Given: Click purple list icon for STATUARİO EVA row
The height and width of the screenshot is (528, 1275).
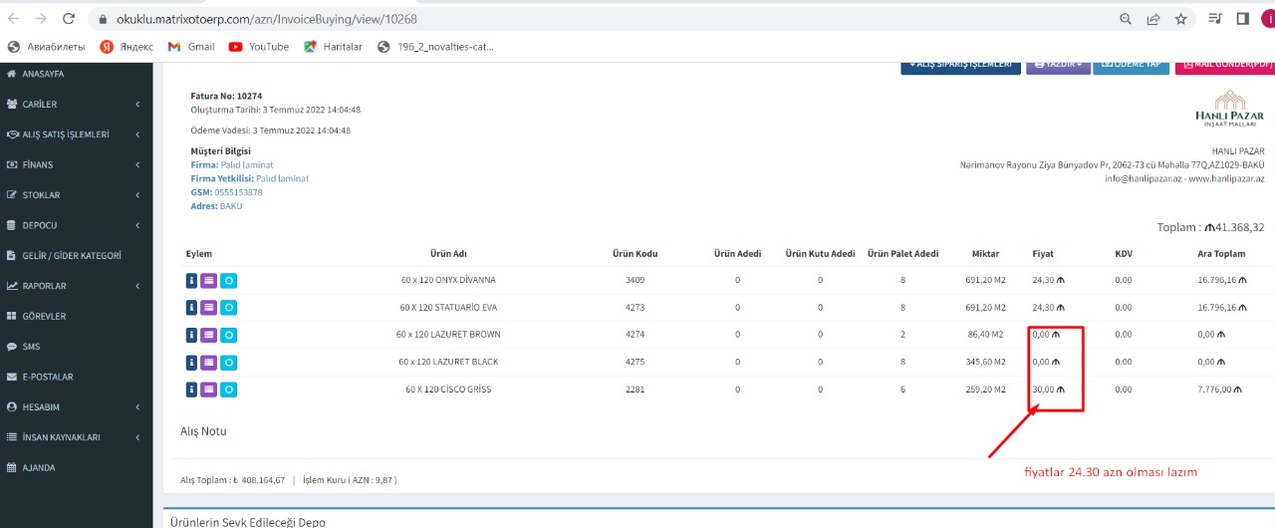Looking at the screenshot, I should [209, 308].
